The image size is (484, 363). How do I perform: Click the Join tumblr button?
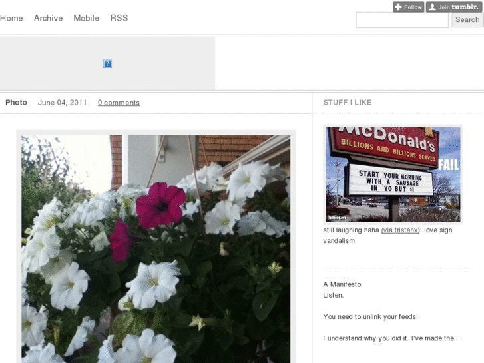pos(454,7)
